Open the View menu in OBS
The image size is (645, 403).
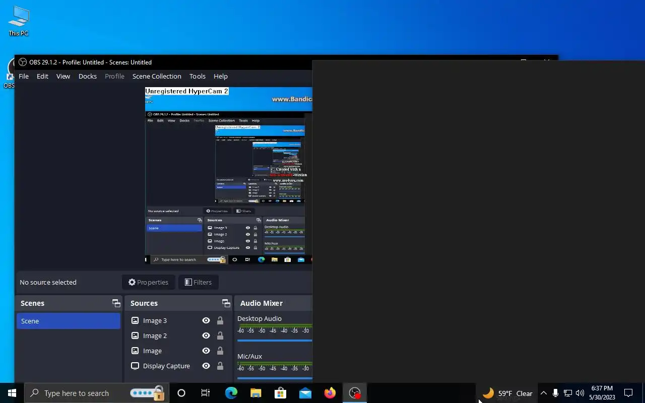click(63, 76)
